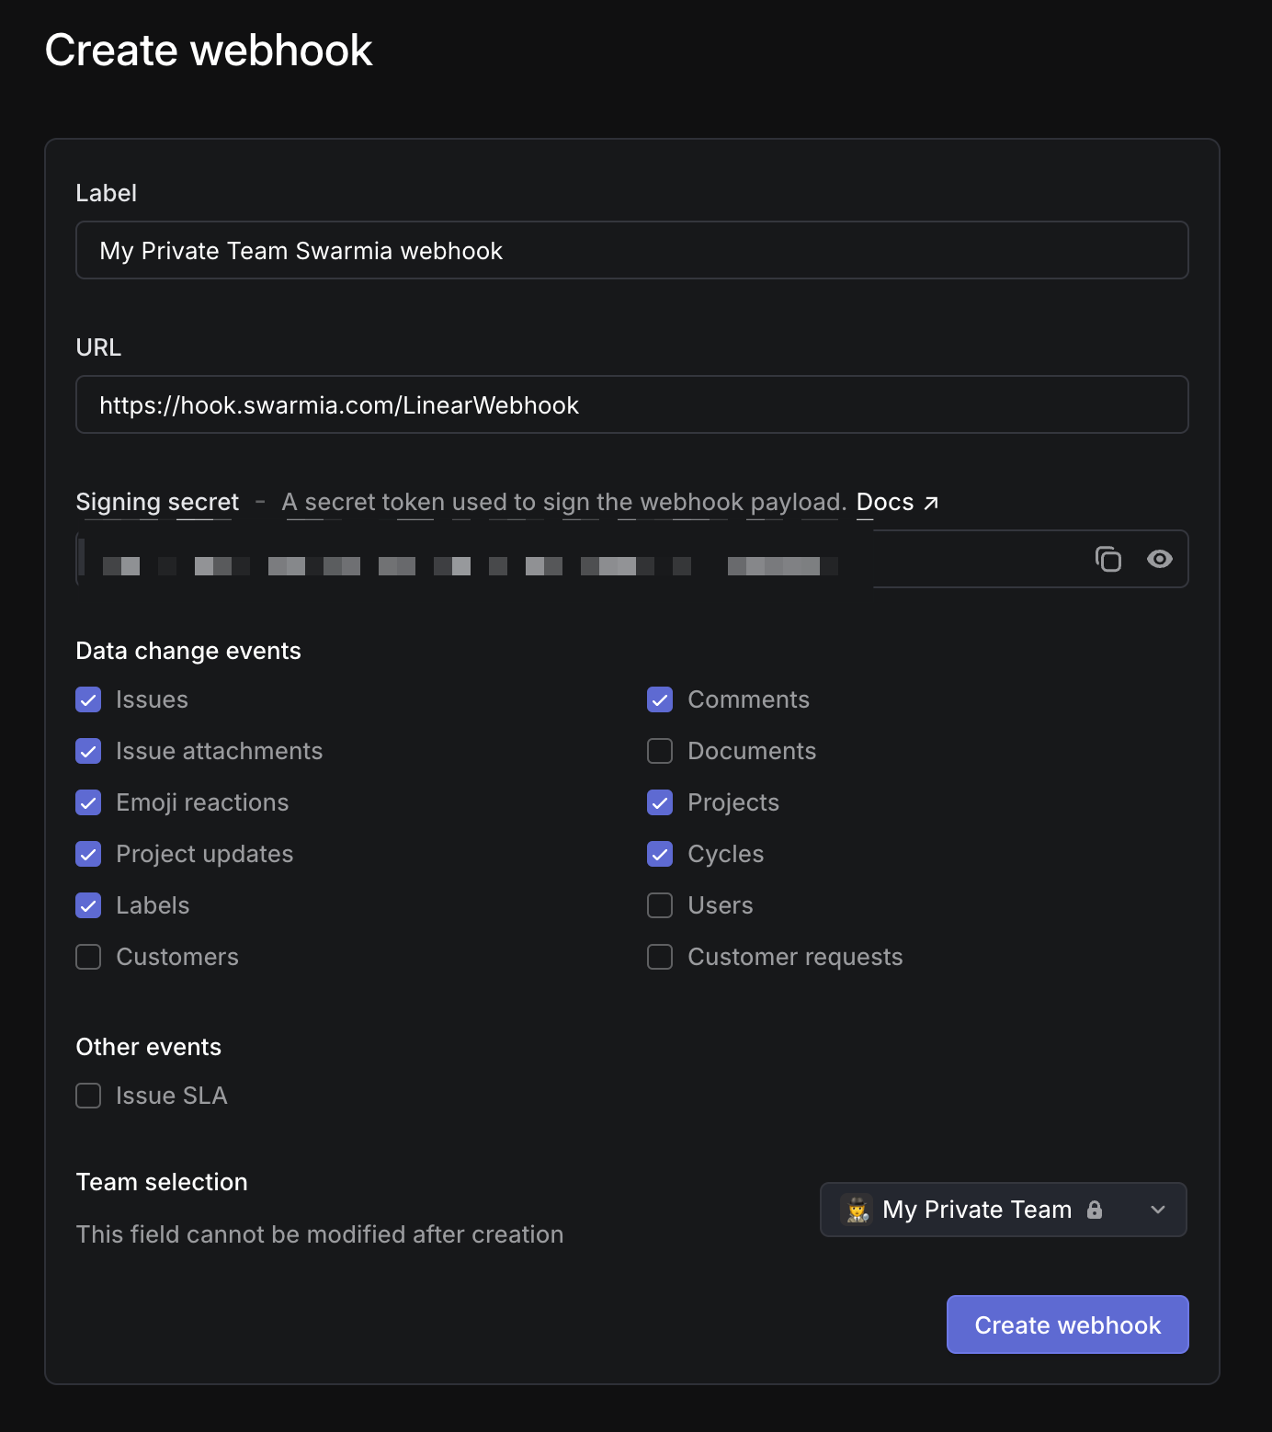
Task: Click the team avatar emoji icon
Action: click(x=857, y=1210)
